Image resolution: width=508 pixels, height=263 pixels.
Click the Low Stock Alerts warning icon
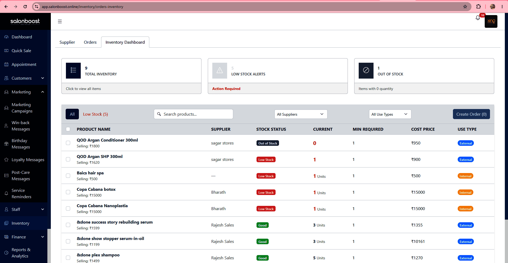219,70
